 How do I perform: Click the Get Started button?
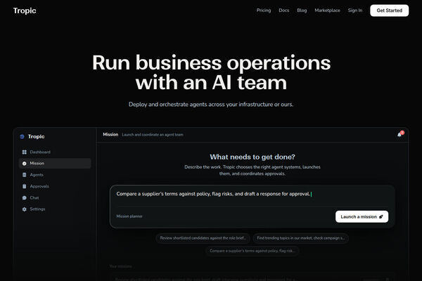tap(389, 11)
